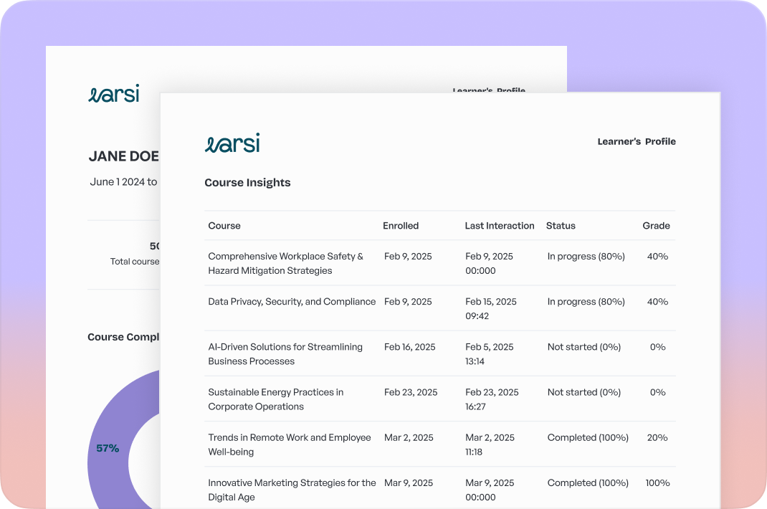This screenshot has height=509, width=767.
Task: Sort by the Enrolled column header
Action: (401, 226)
